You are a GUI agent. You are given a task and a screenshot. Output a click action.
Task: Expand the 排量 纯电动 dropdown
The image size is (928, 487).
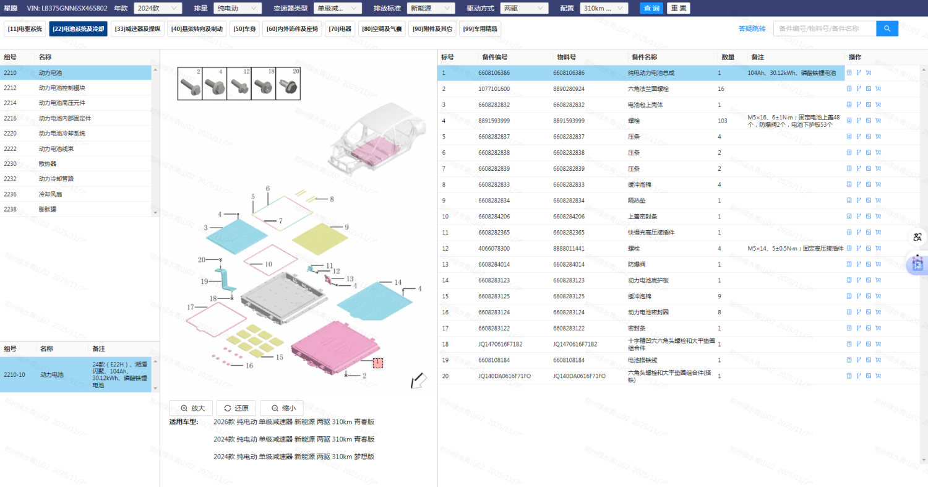tap(234, 8)
